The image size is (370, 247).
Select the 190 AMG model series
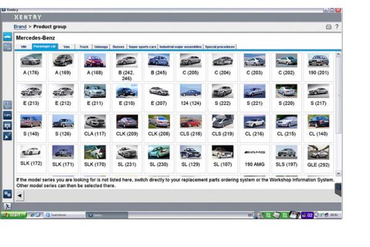point(254,159)
